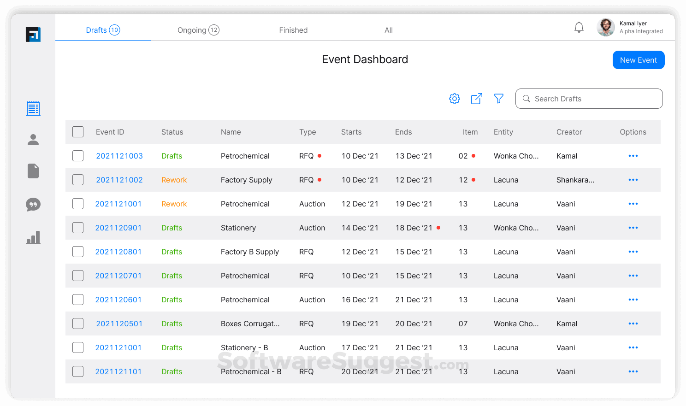Open notifications via the bell icon

click(x=579, y=27)
